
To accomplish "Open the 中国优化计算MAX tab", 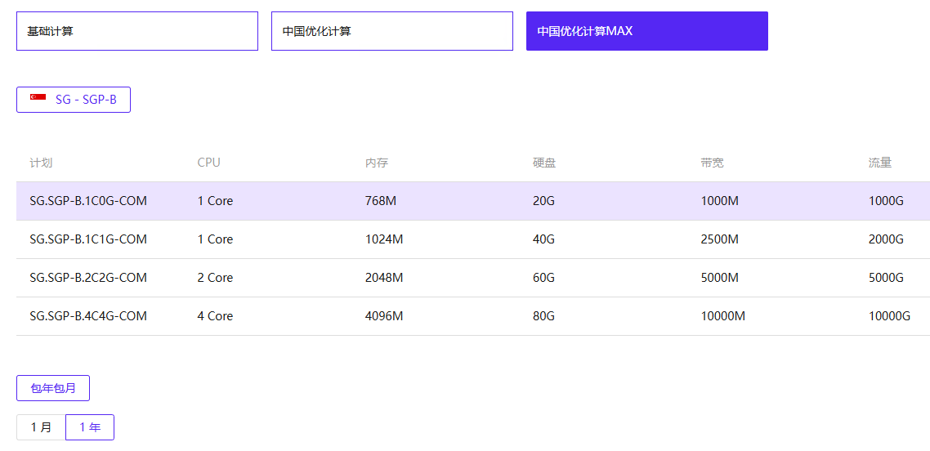I will tap(646, 31).
